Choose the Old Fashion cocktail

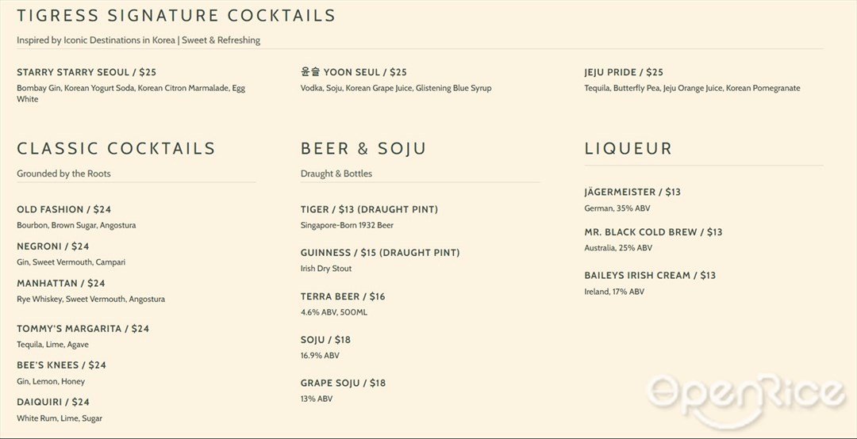click(64, 209)
